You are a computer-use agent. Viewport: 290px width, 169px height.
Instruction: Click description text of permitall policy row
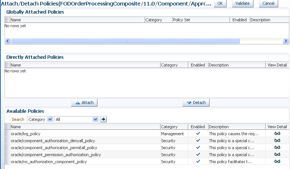pos(232,148)
